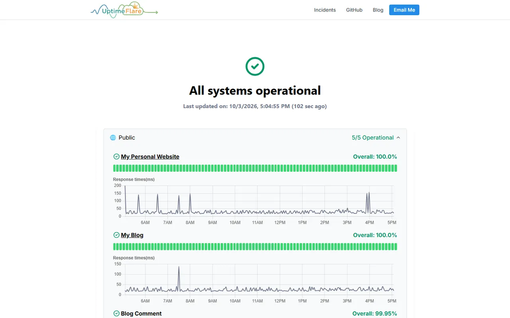Open the My Personal Website link
Image resolution: width=510 pixels, height=318 pixels.
[x=150, y=157]
